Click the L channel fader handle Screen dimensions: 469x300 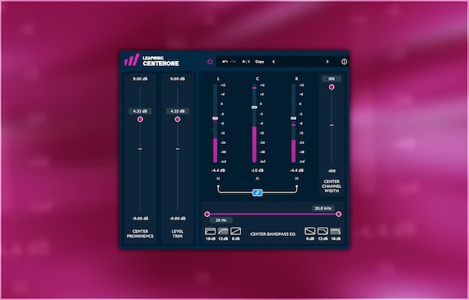pos(215,118)
